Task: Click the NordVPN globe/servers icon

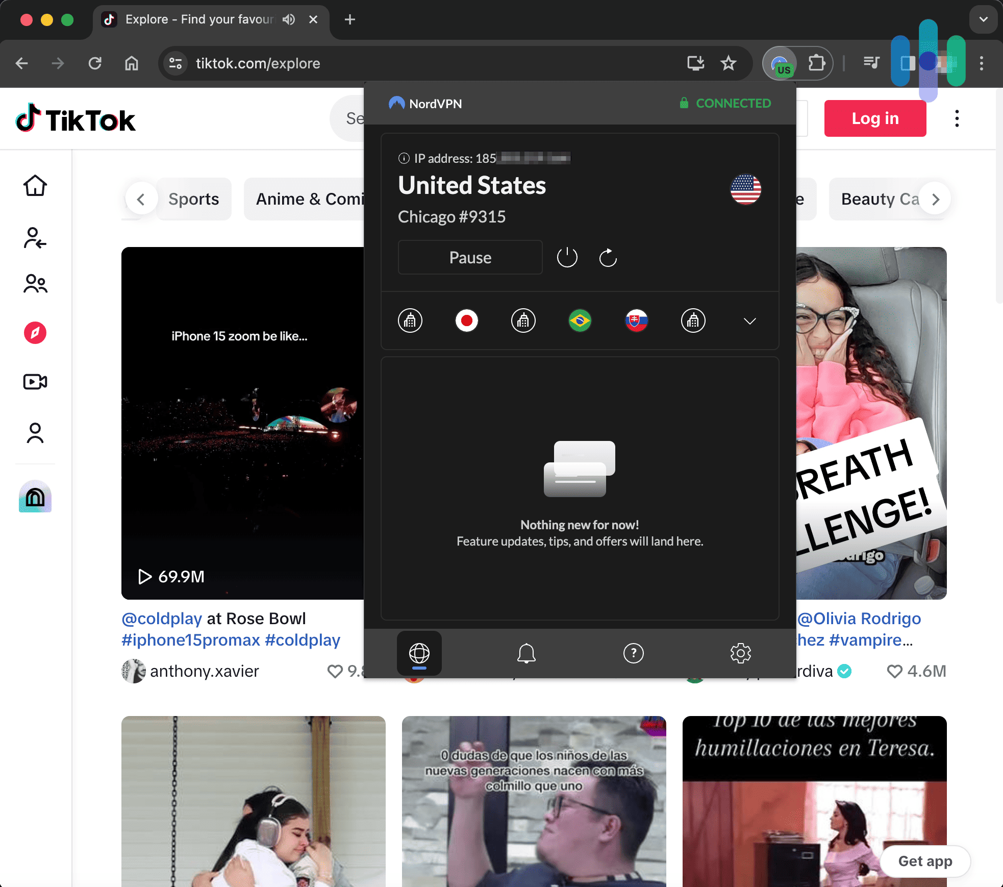Action: pyautogui.click(x=419, y=653)
